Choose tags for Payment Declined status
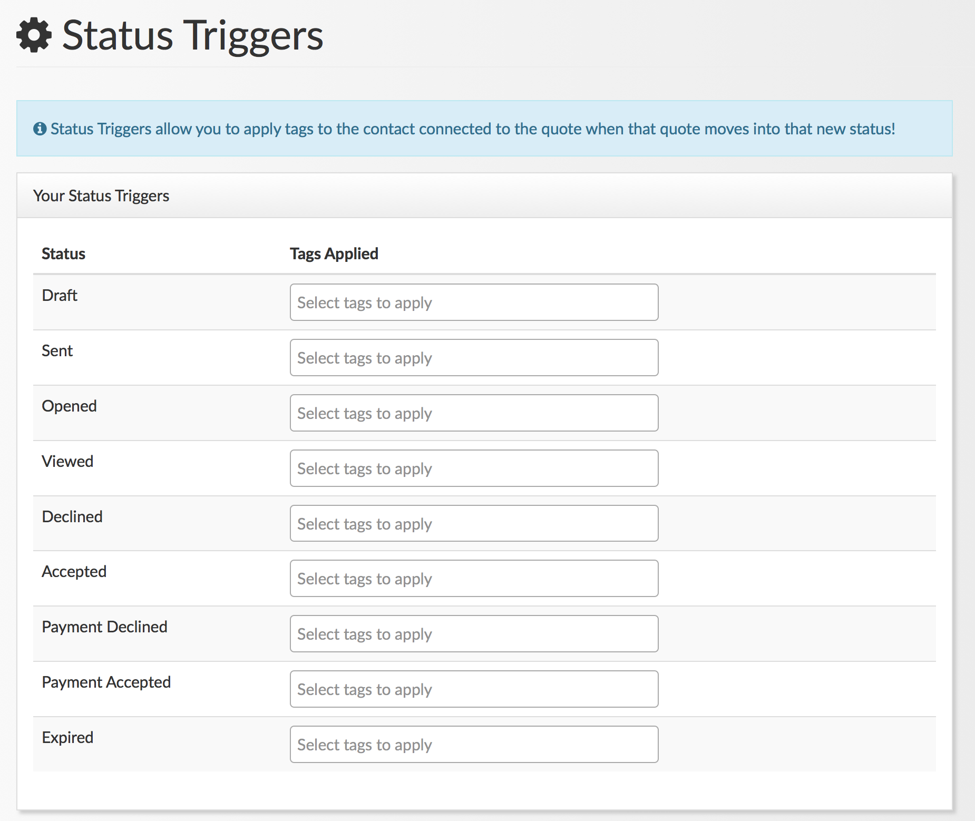This screenshot has height=821, width=975. tap(473, 634)
